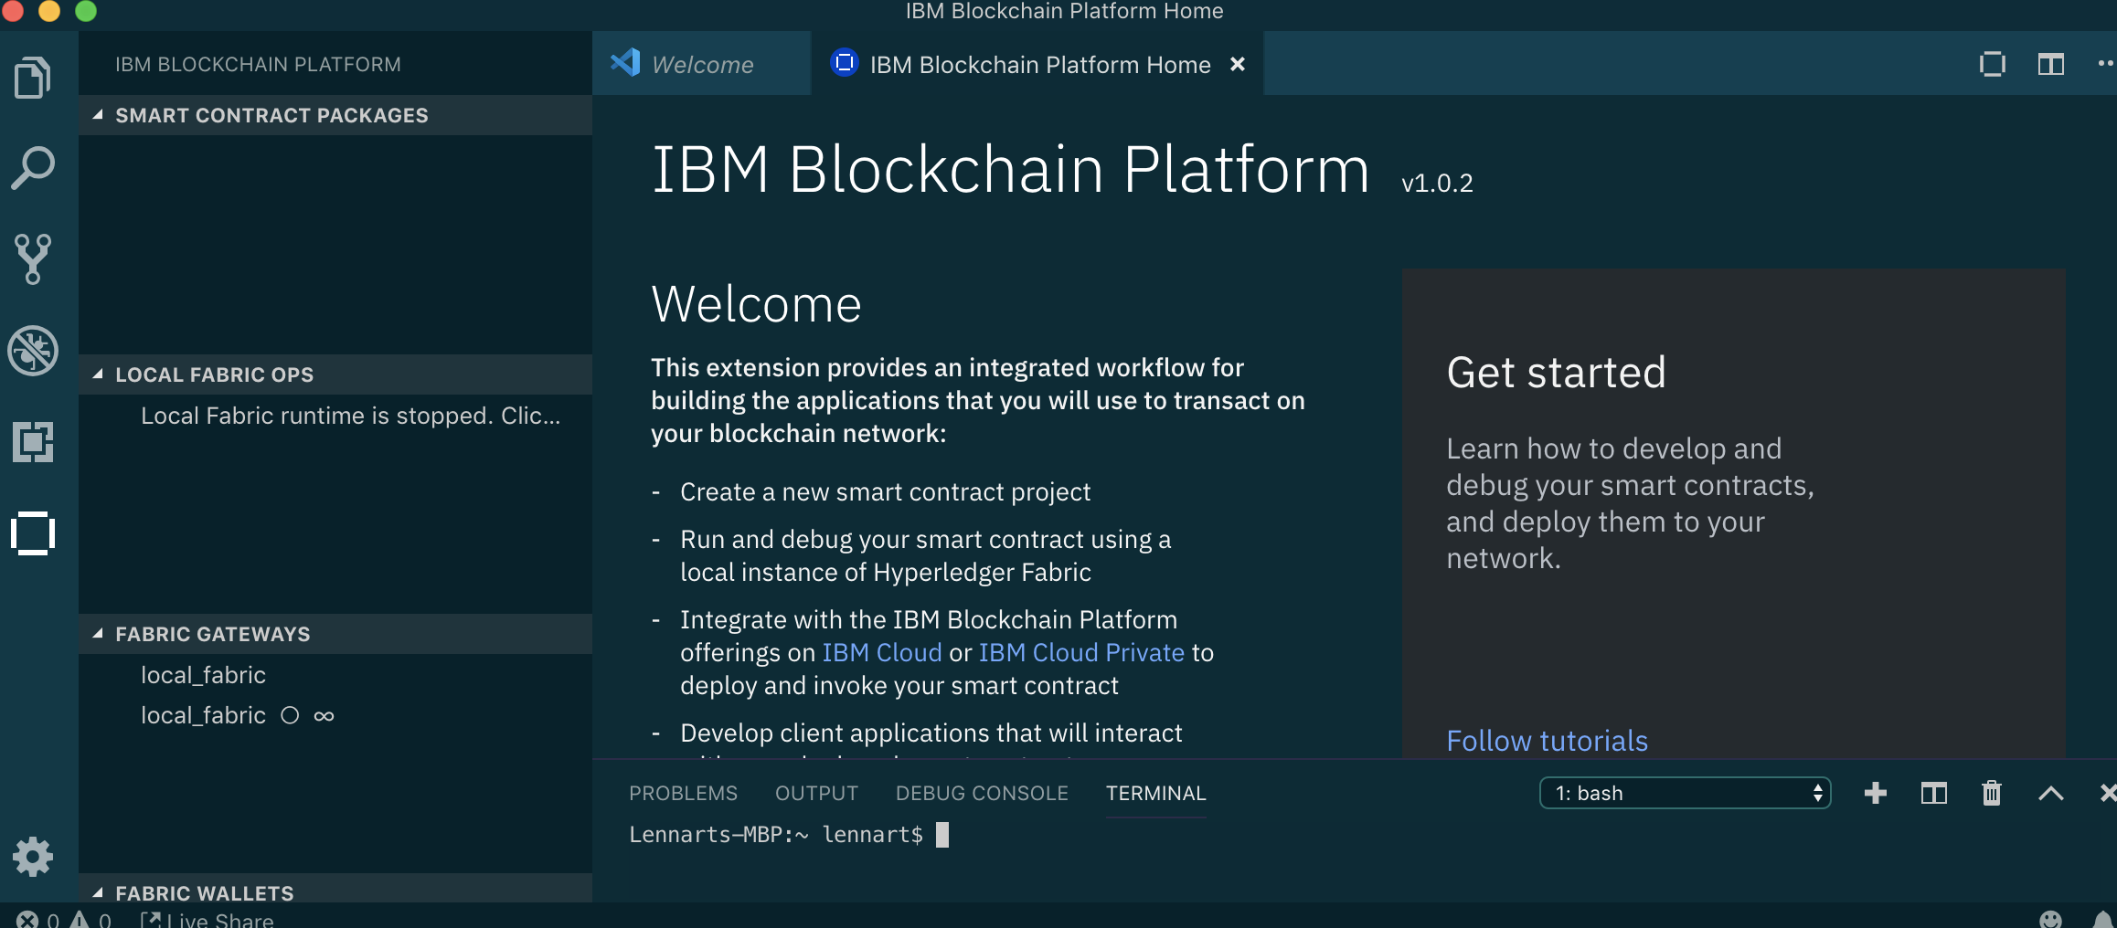Close the IBM Blockchain Platform Home tab
This screenshot has height=928, width=2117.
(x=1238, y=64)
